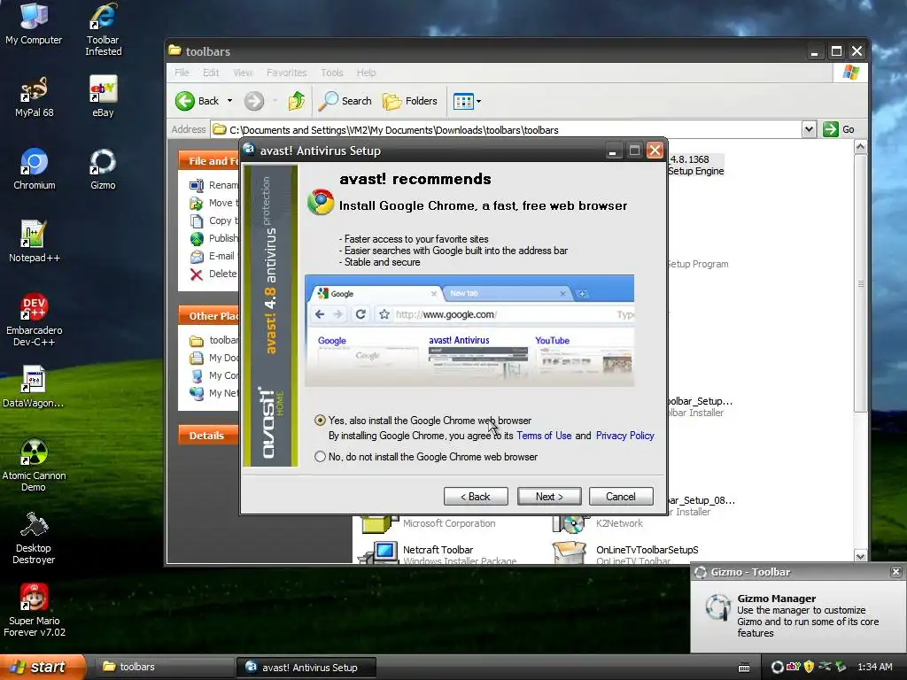907x680 pixels.
Task: Open the Gizmo desktop shortcut
Action: pos(103,169)
